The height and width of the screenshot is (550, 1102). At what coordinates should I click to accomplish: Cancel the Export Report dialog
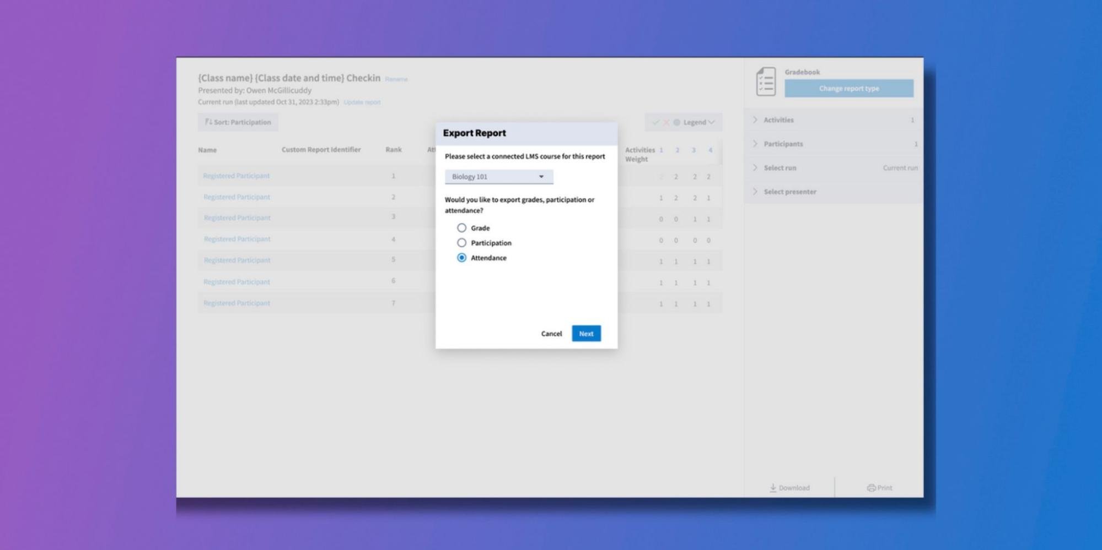[551, 334]
